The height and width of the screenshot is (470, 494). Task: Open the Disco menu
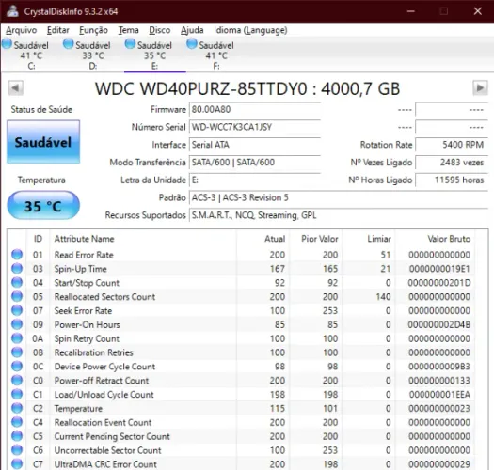coord(160,30)
